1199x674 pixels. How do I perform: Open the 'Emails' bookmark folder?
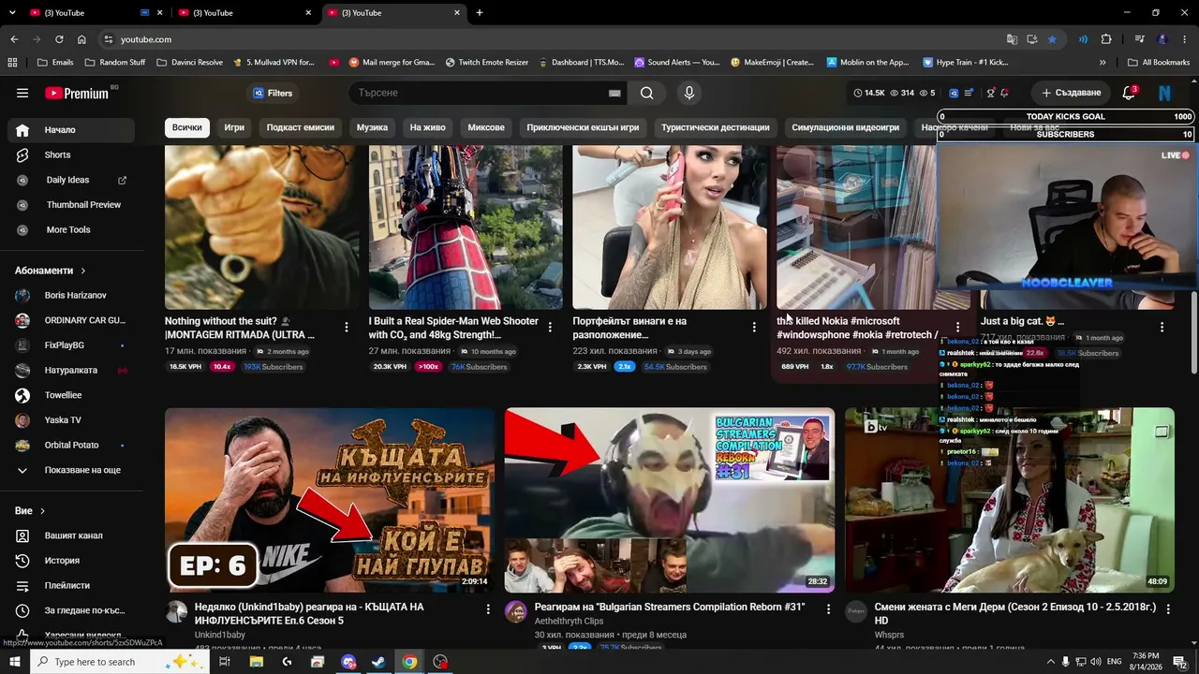54,63
